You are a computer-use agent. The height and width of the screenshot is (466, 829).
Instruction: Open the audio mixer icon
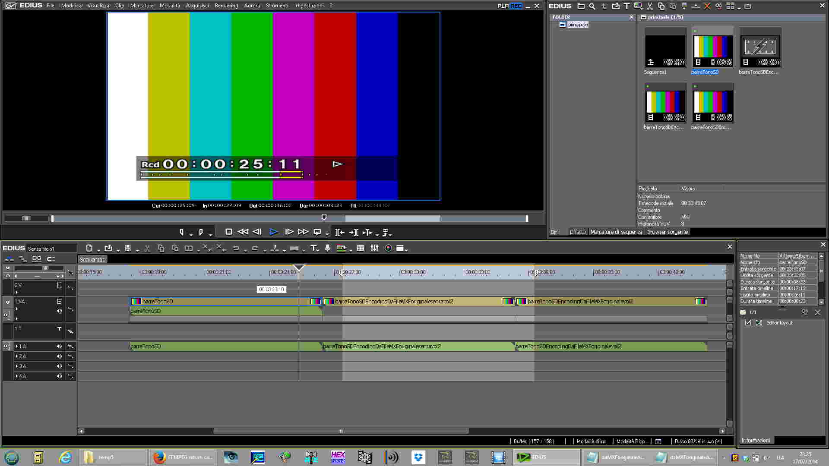click(x=374, y=248)
